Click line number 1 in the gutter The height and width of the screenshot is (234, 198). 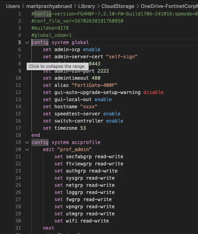[19, 14]
